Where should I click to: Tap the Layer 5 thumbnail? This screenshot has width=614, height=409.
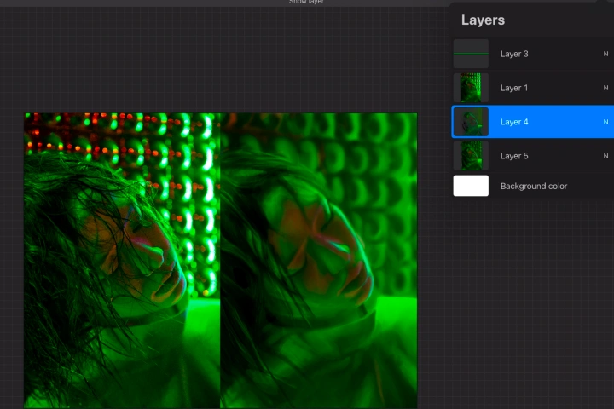pyautogui.click(x=471, y=156)
